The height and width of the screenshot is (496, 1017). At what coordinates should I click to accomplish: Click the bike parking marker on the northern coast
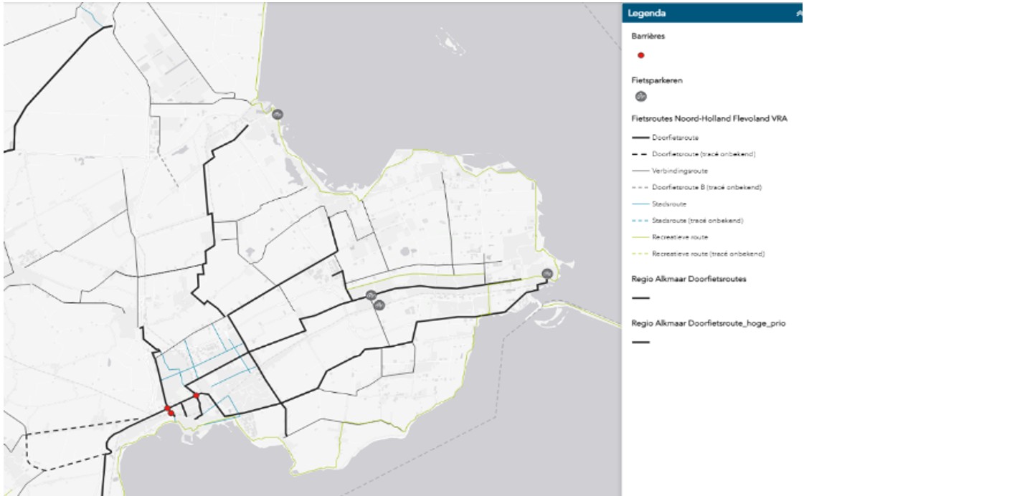278,115
